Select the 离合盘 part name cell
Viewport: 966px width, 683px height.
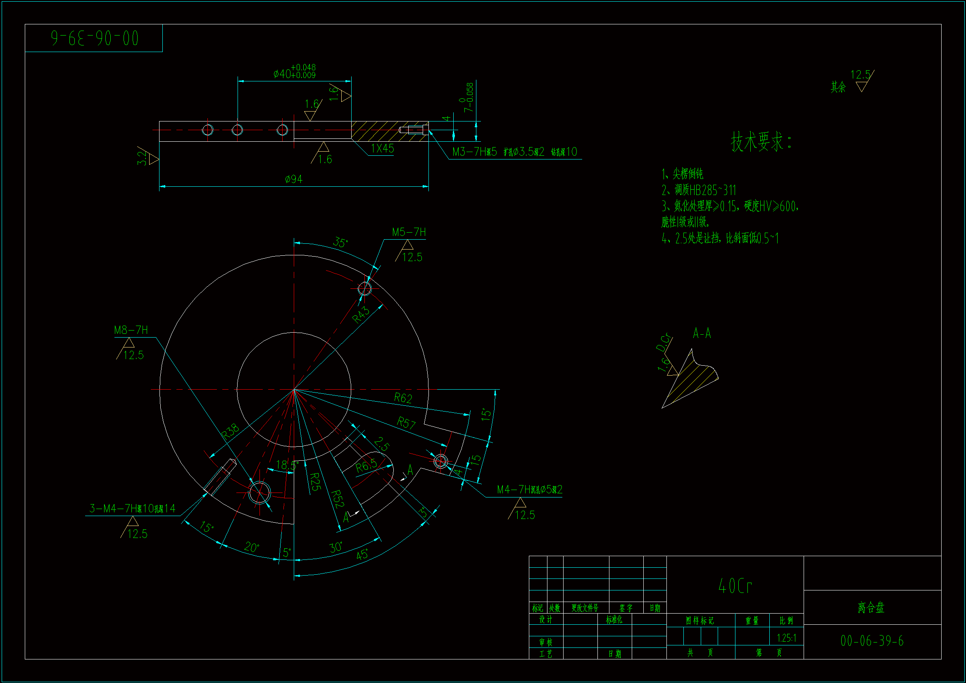pyautogui.click(x=871, y=607)
